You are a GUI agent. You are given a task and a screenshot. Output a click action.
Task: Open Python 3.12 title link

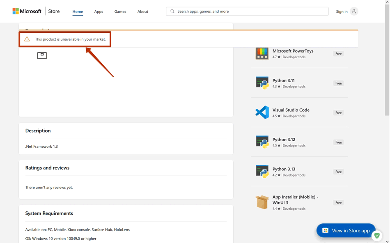tap(284, 140)
